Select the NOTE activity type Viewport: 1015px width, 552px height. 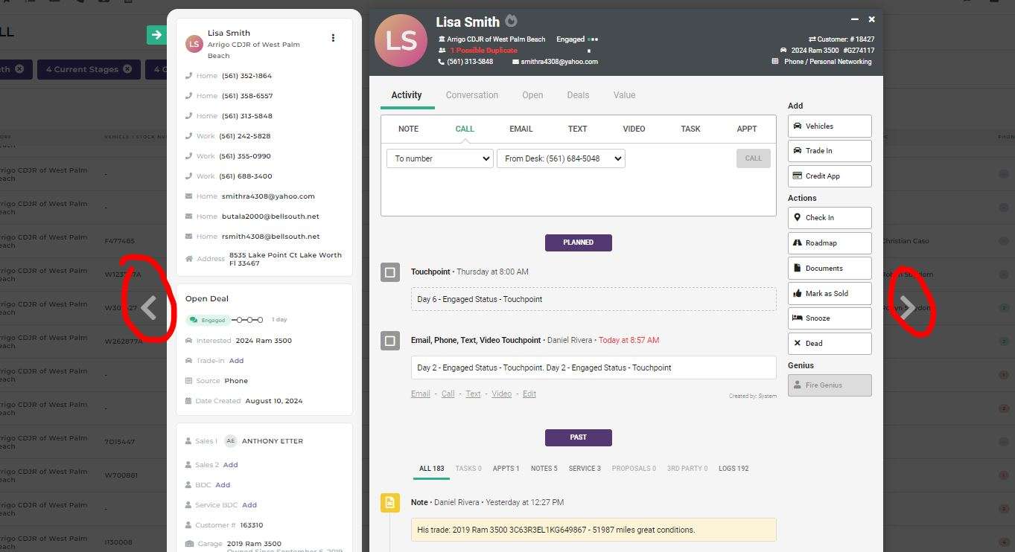(408, 129)
